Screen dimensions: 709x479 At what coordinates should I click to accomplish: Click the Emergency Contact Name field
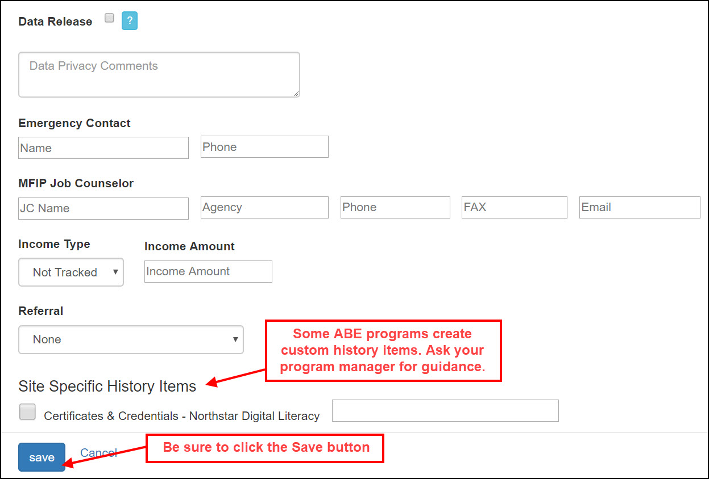point(103,148)
